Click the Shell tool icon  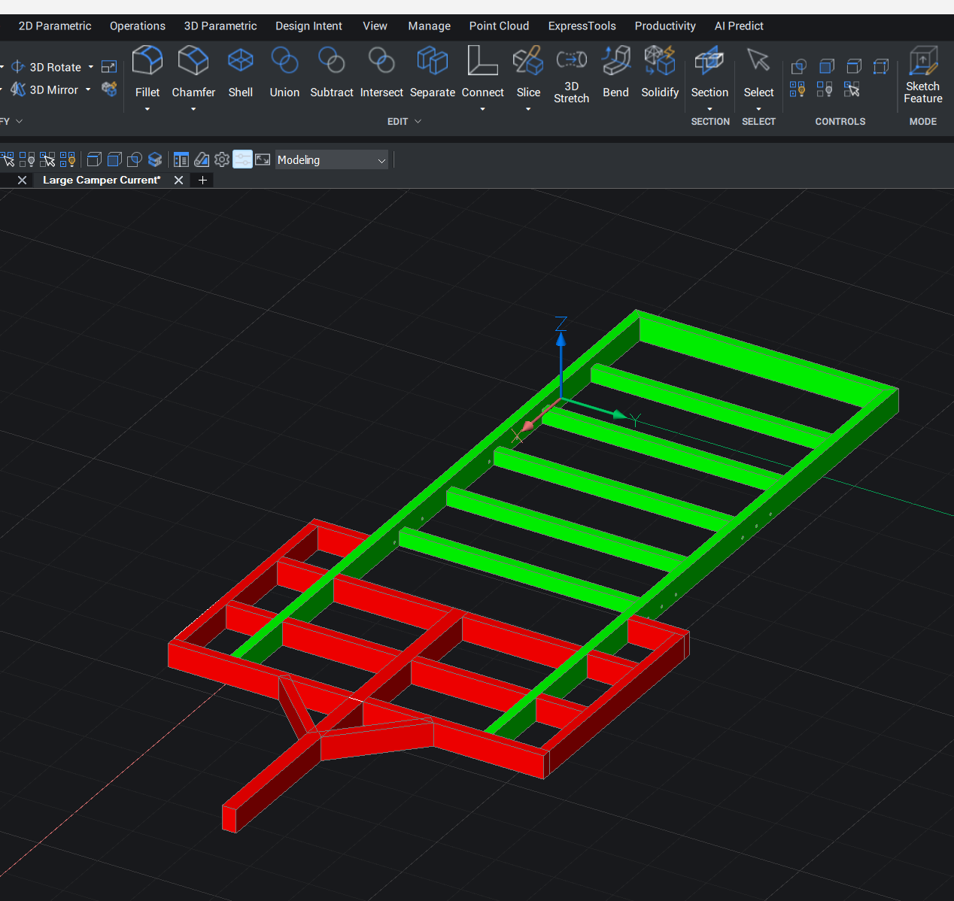240,61
